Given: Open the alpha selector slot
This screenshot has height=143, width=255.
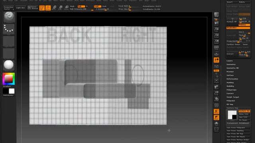Looking at the screenshot, I should pos(9,41).
